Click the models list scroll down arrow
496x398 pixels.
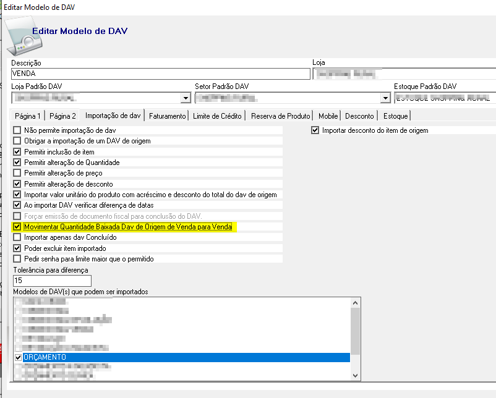click(x=355, y=376)
